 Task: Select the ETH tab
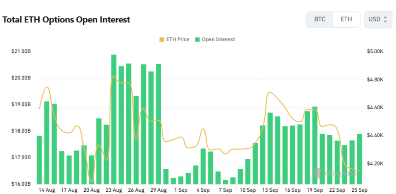(x=346, y=19)
